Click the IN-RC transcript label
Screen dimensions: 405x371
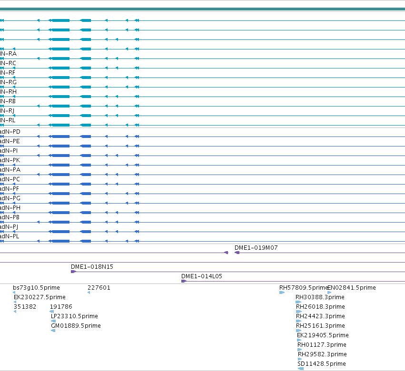8,63
